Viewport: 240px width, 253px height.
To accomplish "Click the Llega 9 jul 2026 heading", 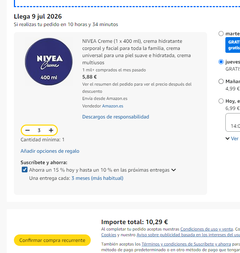I will click(38, 16).
